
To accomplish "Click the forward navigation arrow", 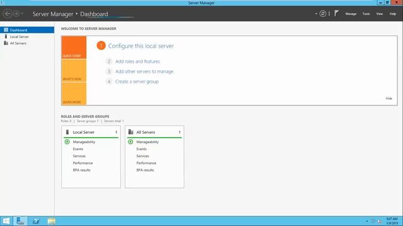I will (x=16, y=14).
